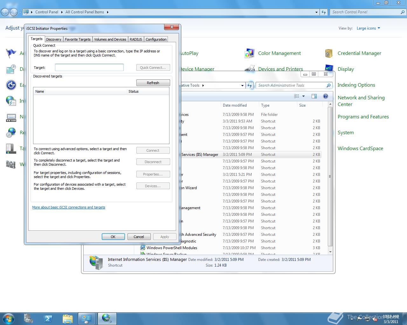Click the muted volume tray icon
407x325 pixels.
coord(375,319)
